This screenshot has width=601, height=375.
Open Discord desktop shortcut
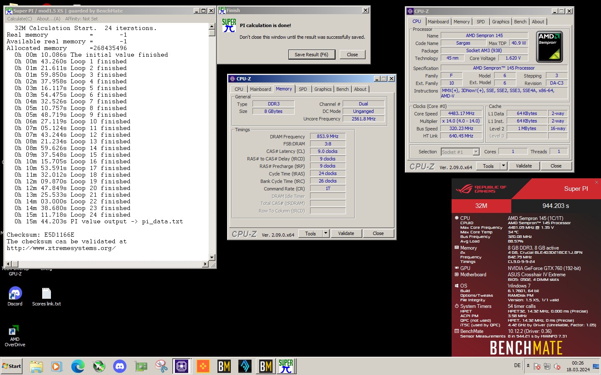pyautogui.click(x=15, y=297)
